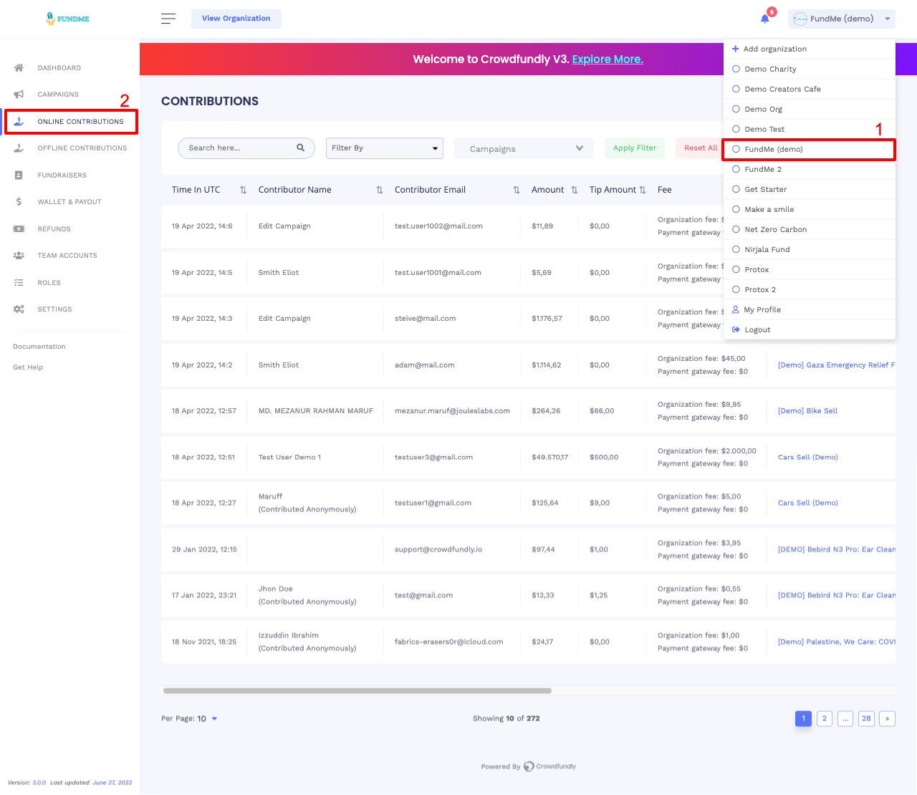This screenshot has width=917, height=795.
Task: Open the notifications bell
Action: coord(765,19)
